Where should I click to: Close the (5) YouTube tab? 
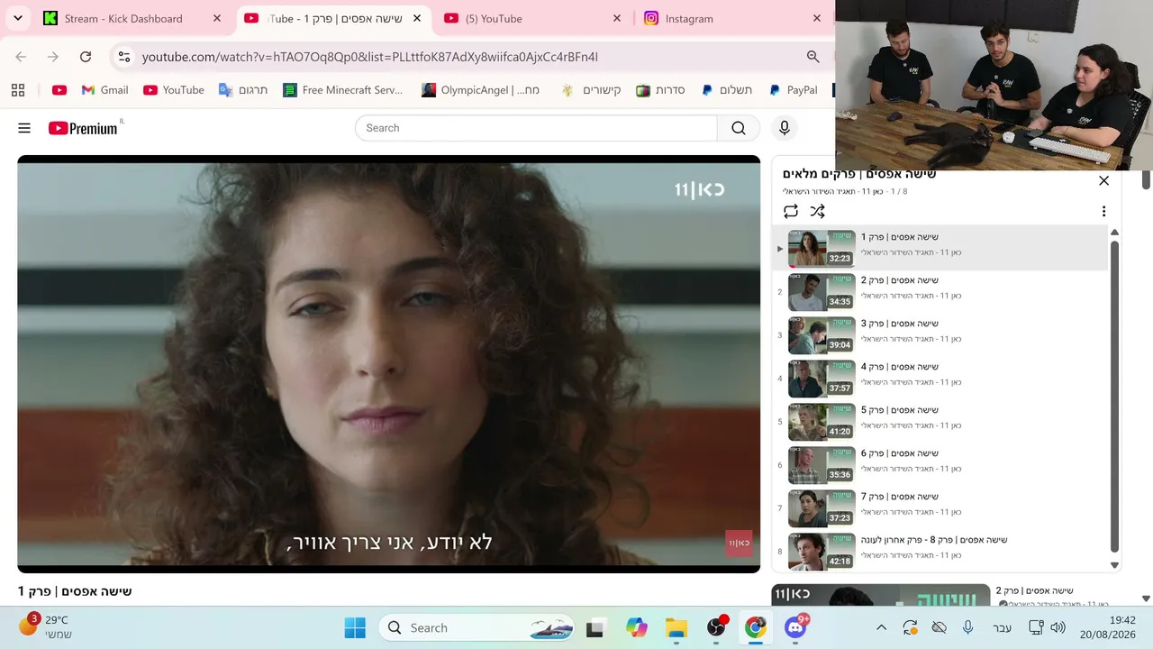(617, 18)
